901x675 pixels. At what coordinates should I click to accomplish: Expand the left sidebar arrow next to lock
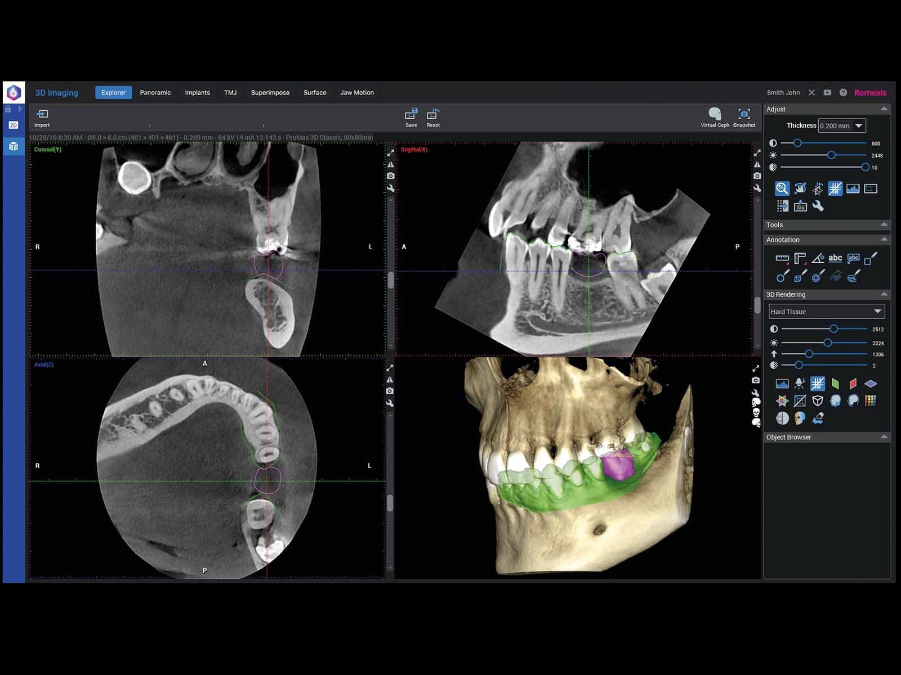(x=20, y=109)
